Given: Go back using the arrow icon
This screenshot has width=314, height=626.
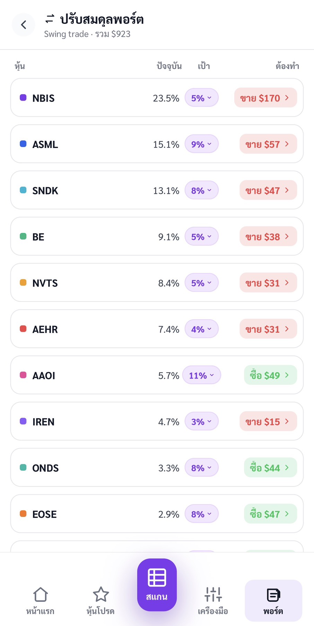Looking at the screenshot, I should click(24, 25).
